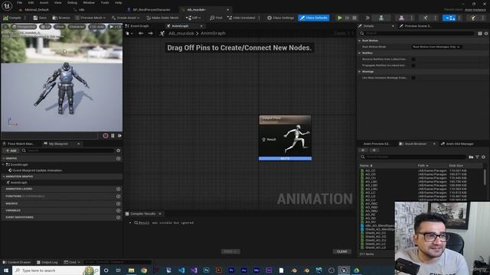Open the Windows Start menu
The height and width of the screenshot is (275, 490).
tap(6, 270)
